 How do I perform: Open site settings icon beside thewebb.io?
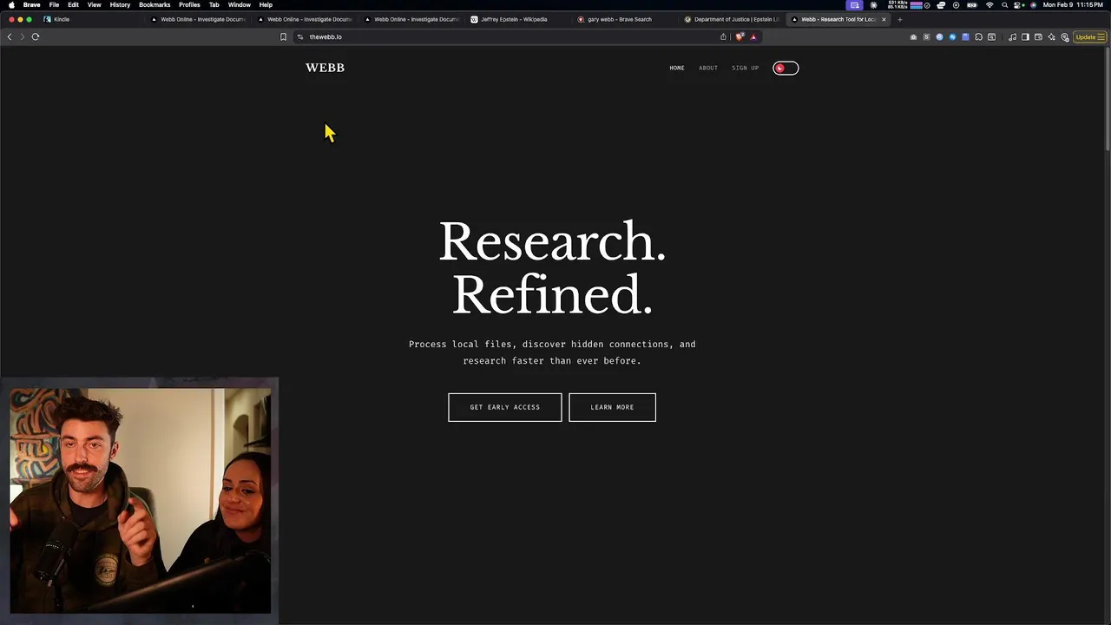pyautogui.click(x=299, y=36)
